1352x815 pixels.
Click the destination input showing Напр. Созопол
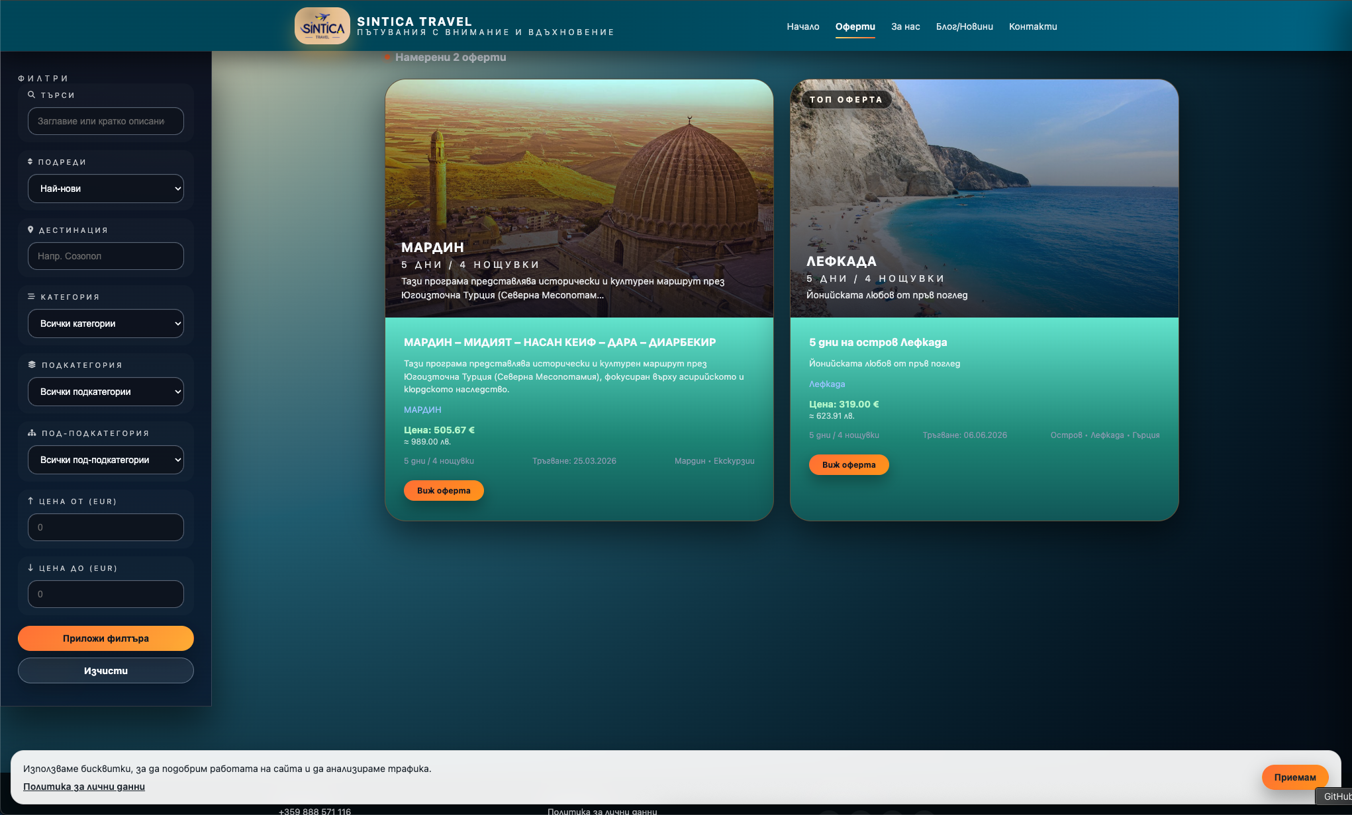pos(105,256)
